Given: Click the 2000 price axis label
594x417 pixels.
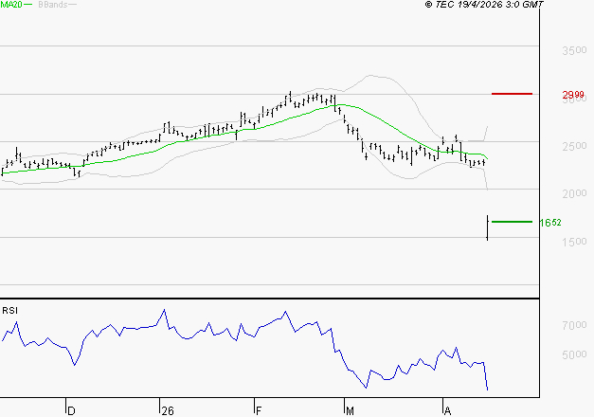Looking at the screenshot, I should tap(574, 194).
